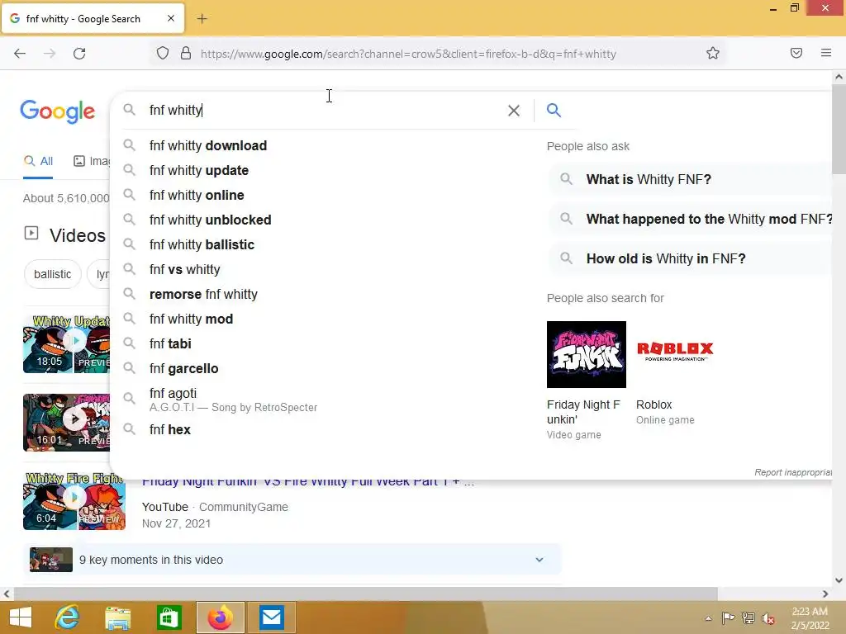The image size is (846, 634).
Task: Choose suggestion fnf tabi
Action: pyautogui.click(x=170, y=344)
